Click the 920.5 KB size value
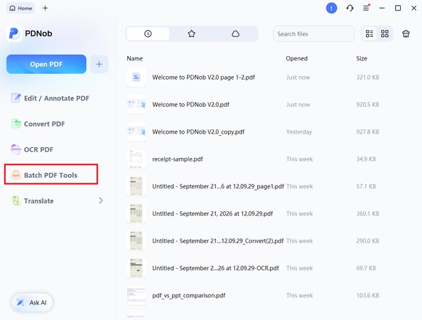This screenshot has width=422, height=320. 367,105
